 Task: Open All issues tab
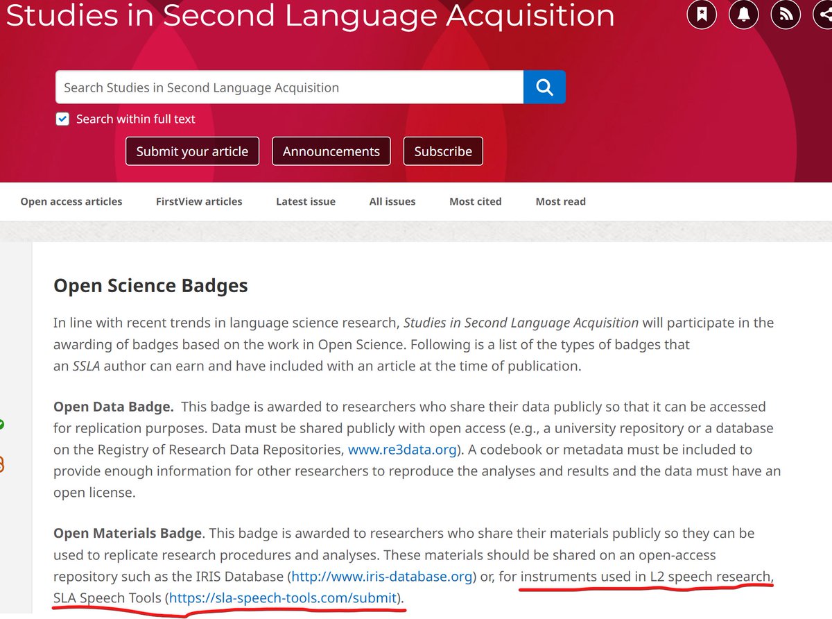click(x=392, y=201)
